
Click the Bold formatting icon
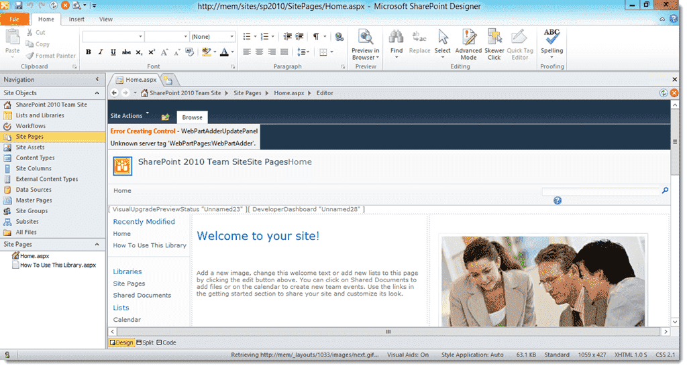pos(89,52)
